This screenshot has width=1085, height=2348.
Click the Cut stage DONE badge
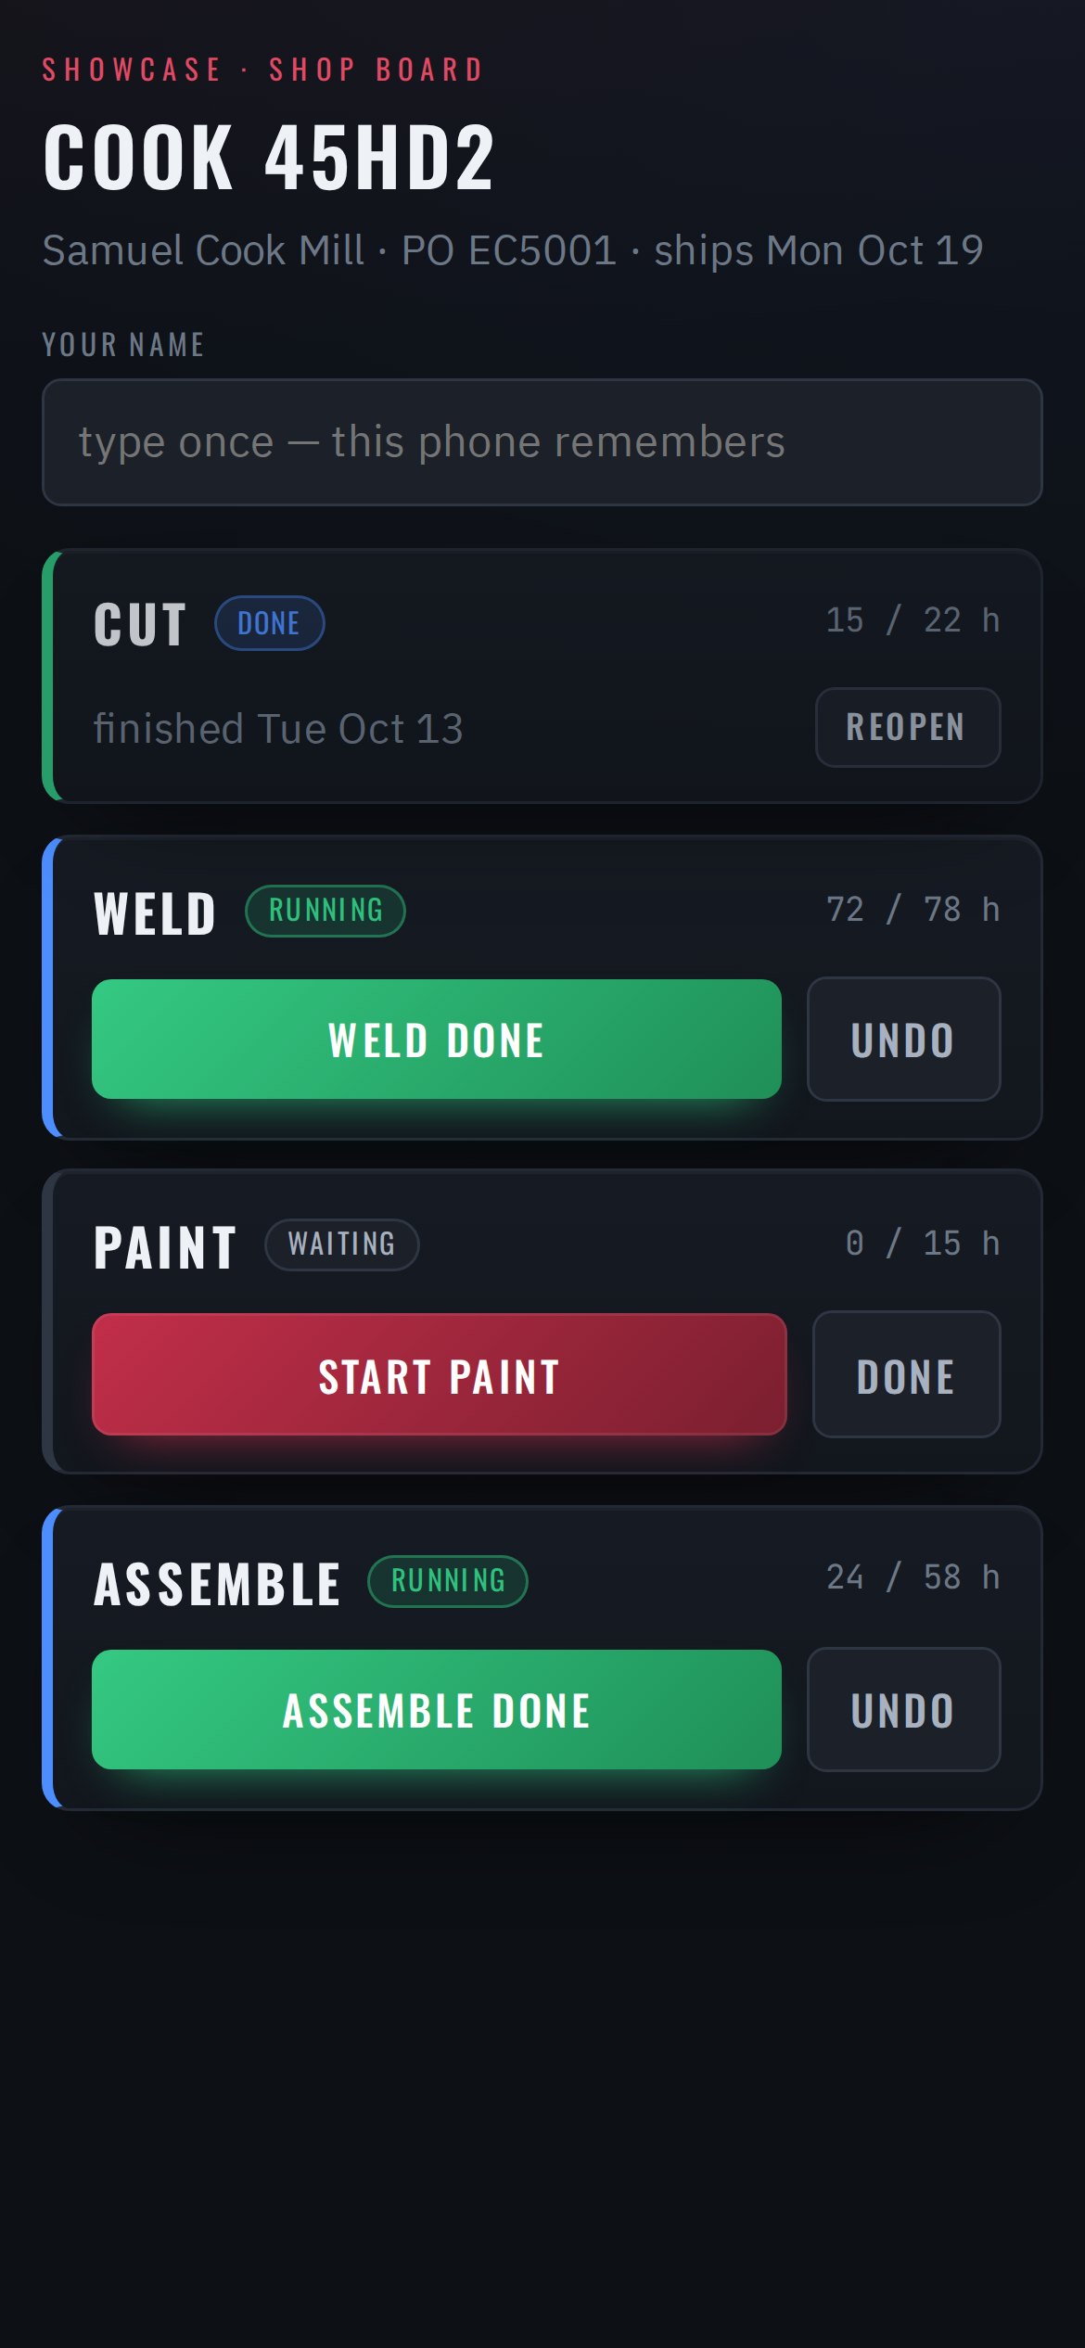click(269, 623)
